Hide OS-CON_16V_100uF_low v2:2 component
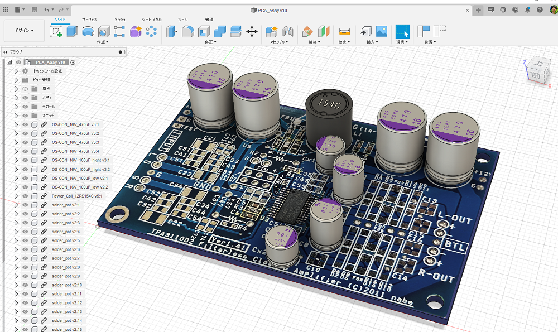Image resolution: width=558 pixels, height=332 pixels. pos(25,187)
